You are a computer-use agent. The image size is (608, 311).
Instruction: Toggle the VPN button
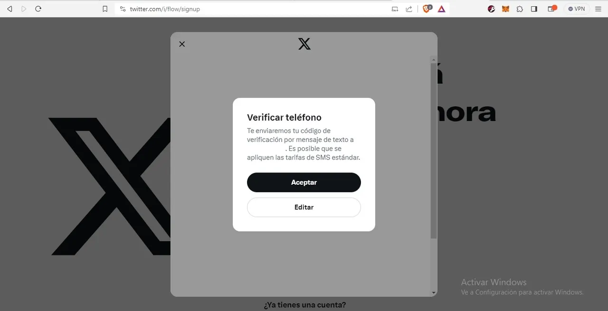[x=577, y=9]
